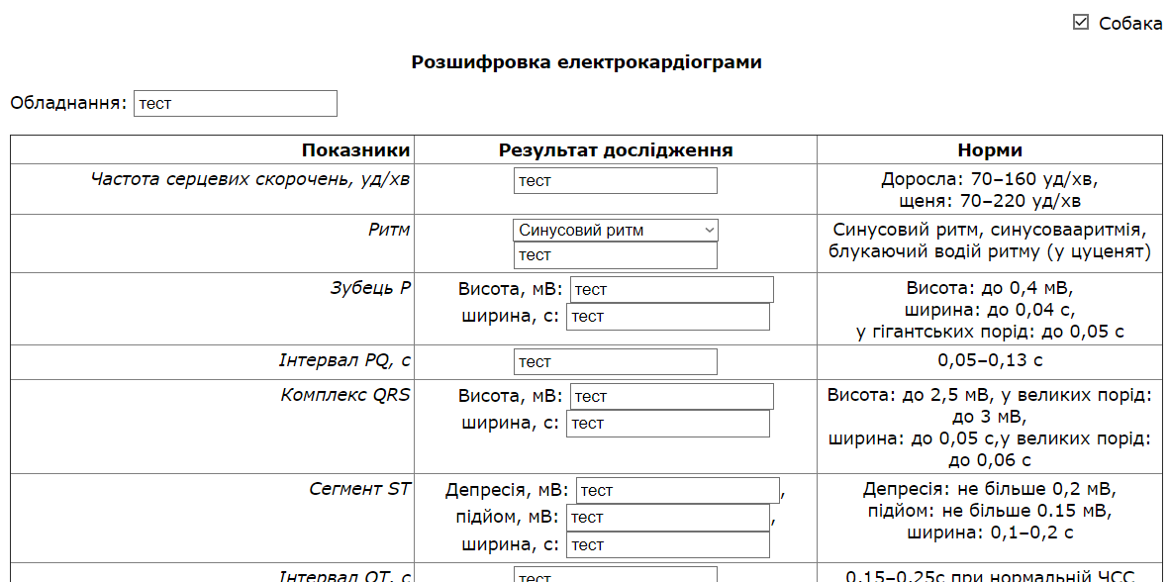Focus the heart rate (Частота серцевих скорочень) field
The width and height of the screenshot is (1170, 582).
[x=615, y=180]
